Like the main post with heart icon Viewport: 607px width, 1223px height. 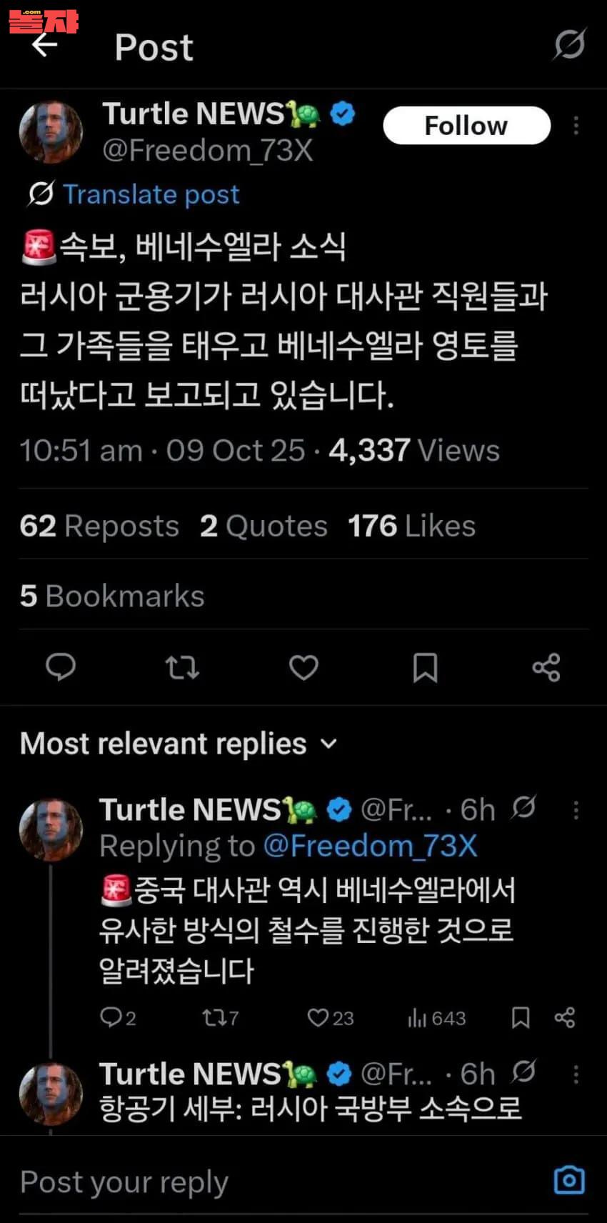coord(303,667)
